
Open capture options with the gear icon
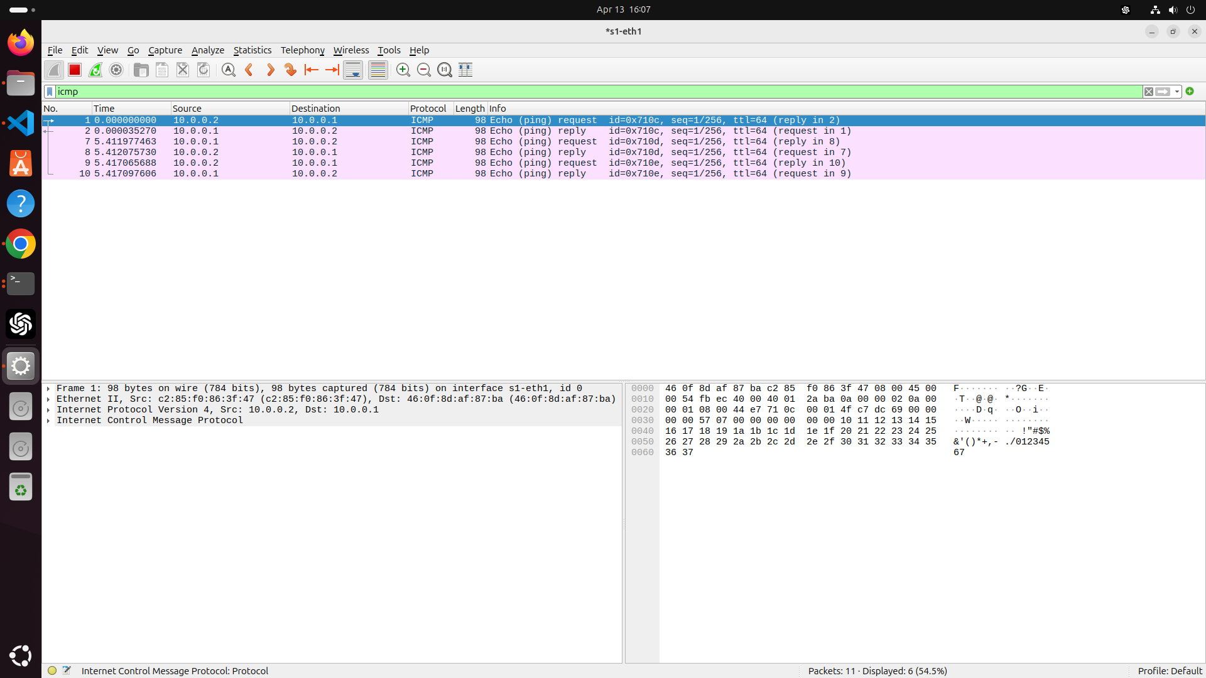116,70
